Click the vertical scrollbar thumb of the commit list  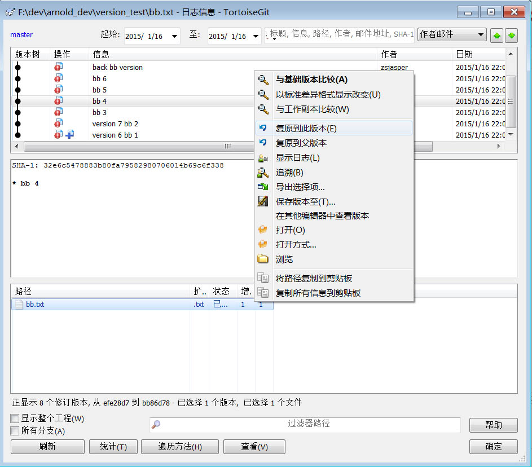click(511, 102)
